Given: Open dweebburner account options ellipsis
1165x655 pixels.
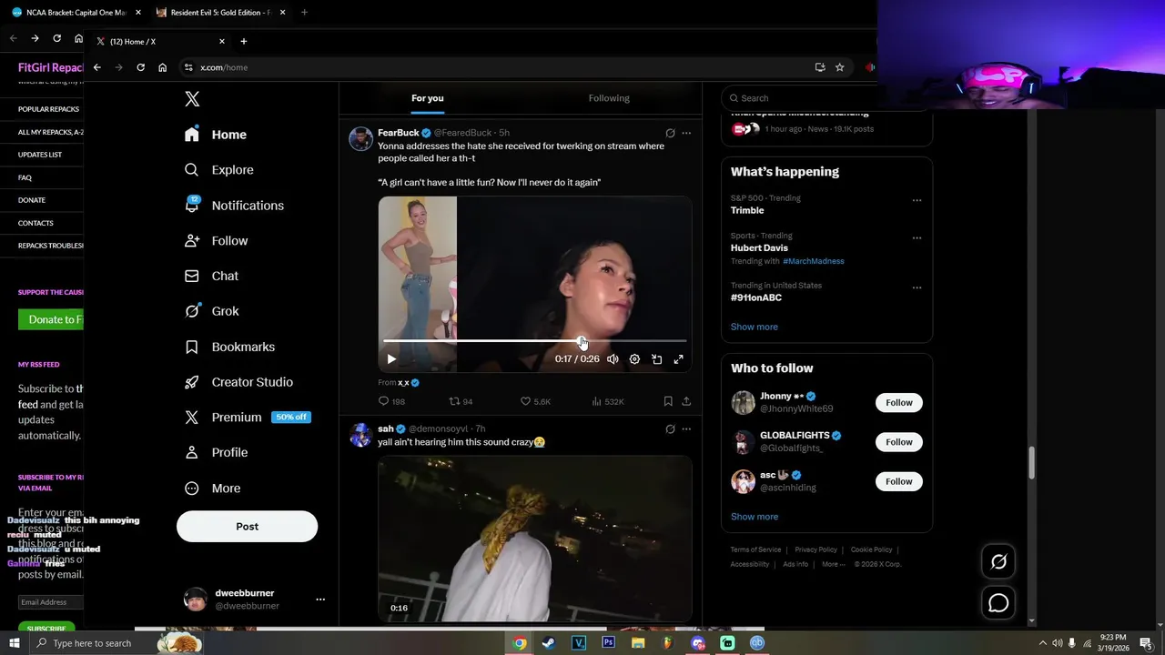Looking at the screenshot, I should pyautogui.click(x=320, y=600).
